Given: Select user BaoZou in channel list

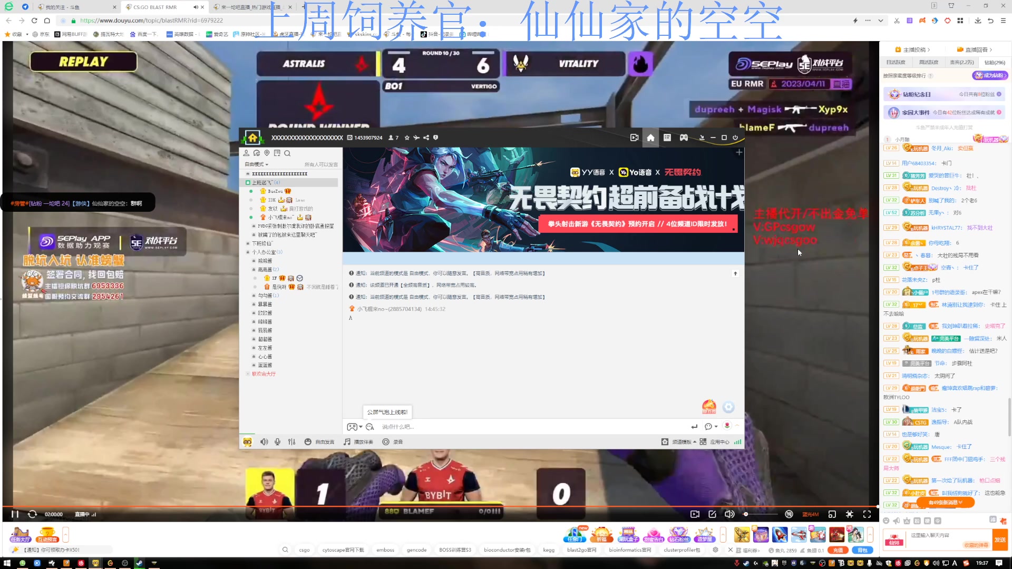Looking at the screenshot, I should (x=276, y=191).
